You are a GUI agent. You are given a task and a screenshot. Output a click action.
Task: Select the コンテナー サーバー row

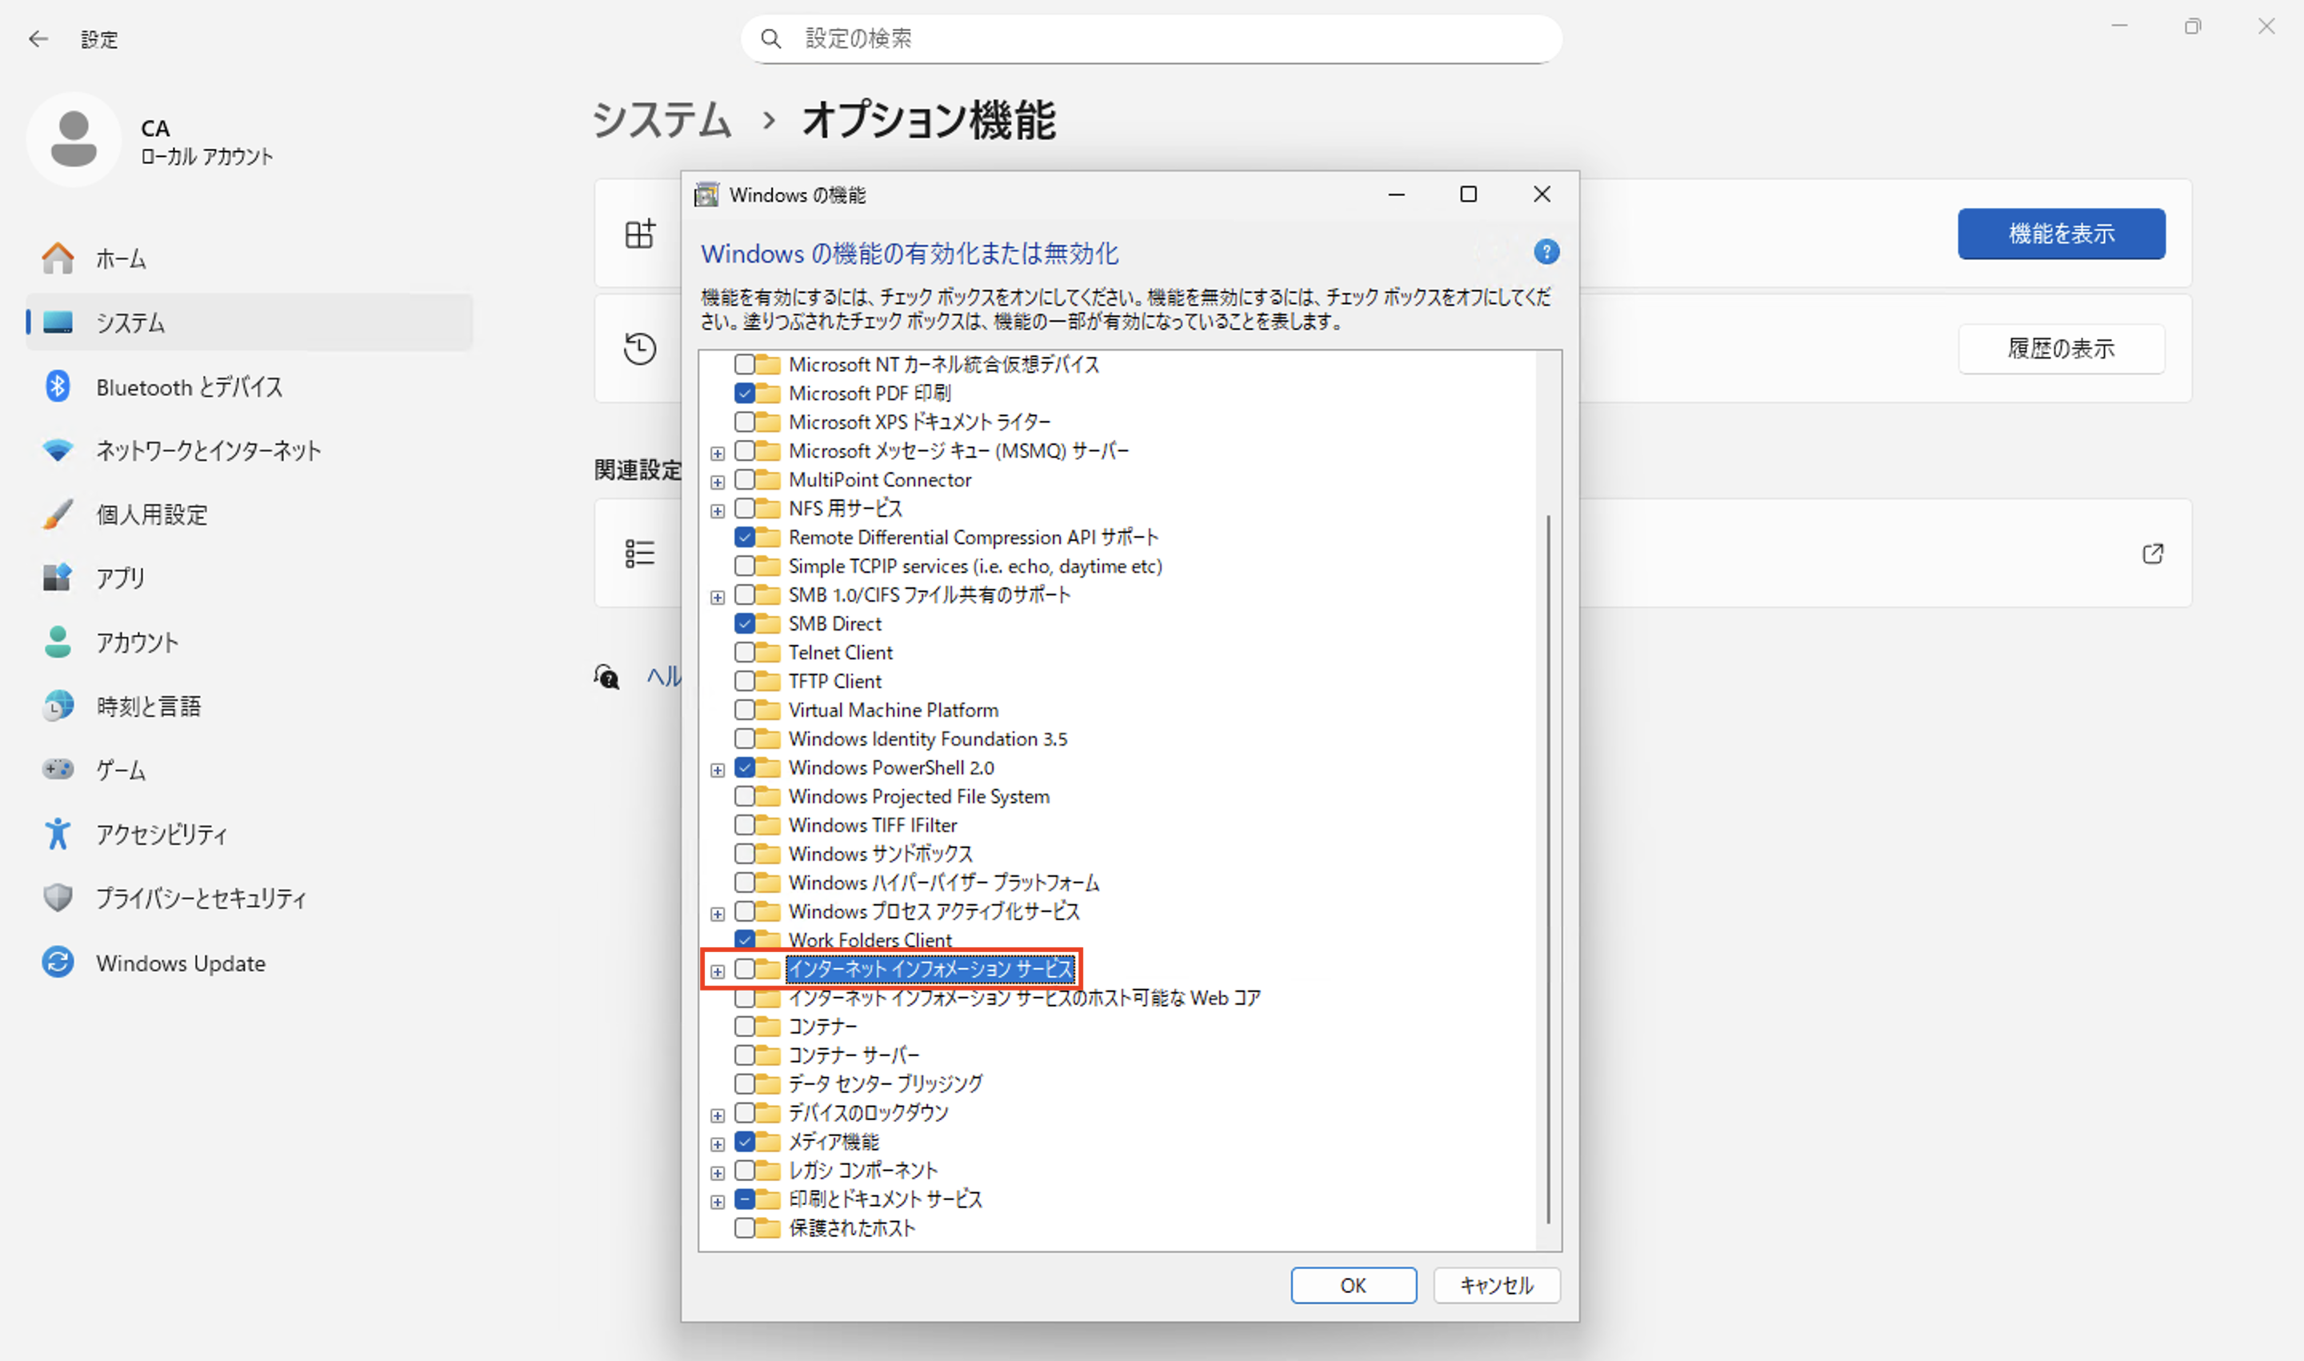click(x=854, y=1055)
